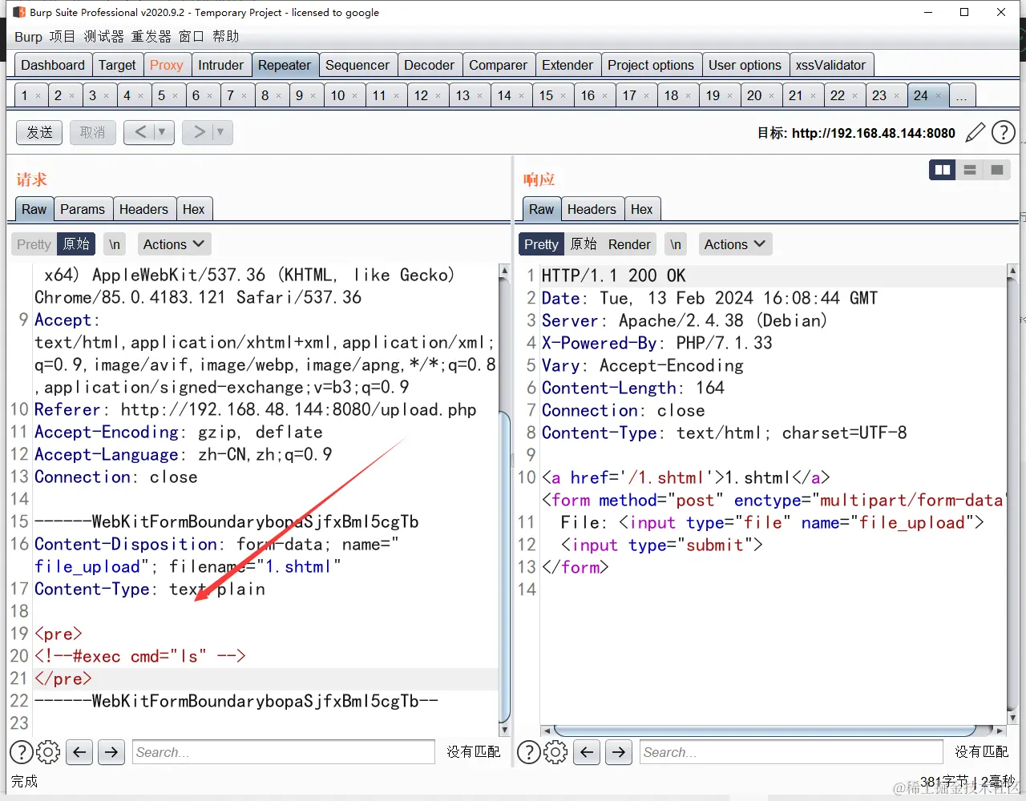1026x801 pixels.
Task: Click the response search input field
Action: (791, 752)
